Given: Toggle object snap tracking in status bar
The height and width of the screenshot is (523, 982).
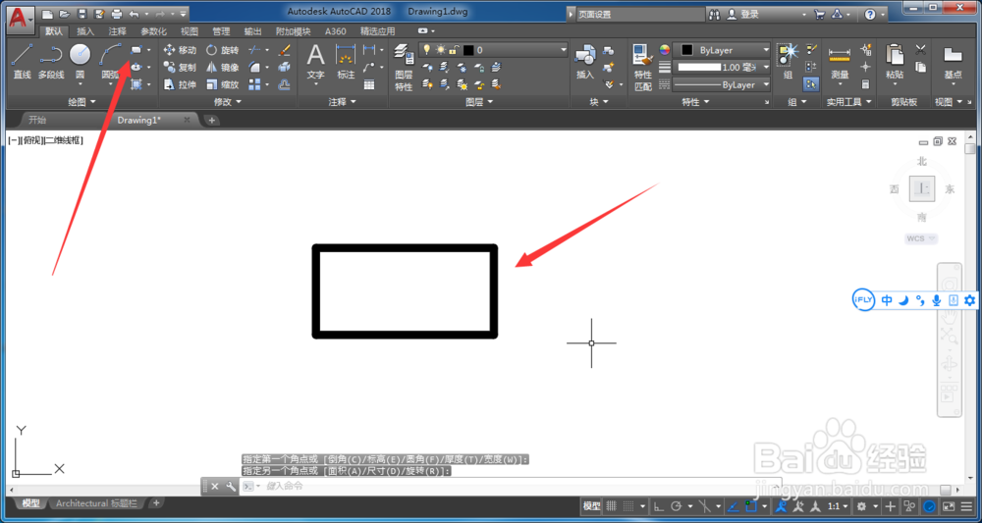Looking at the screenshot, I should [x=734, y=506].
